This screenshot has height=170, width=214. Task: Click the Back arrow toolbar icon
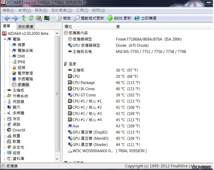click(x=7, y=18)
